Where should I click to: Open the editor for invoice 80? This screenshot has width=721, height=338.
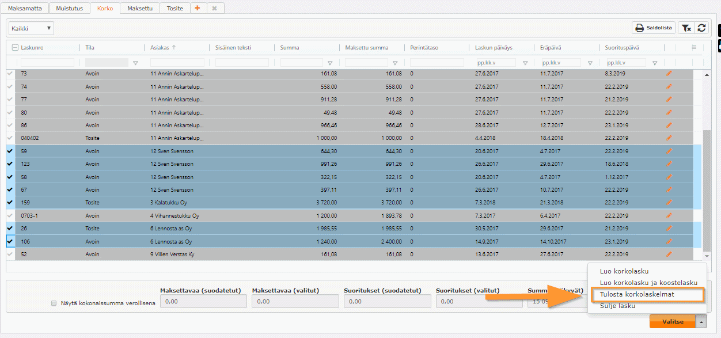[x=669, y=112]
